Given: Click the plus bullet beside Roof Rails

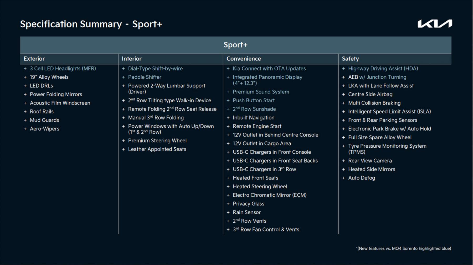Looking at the screenshot, I should click(x=25, y=112).
